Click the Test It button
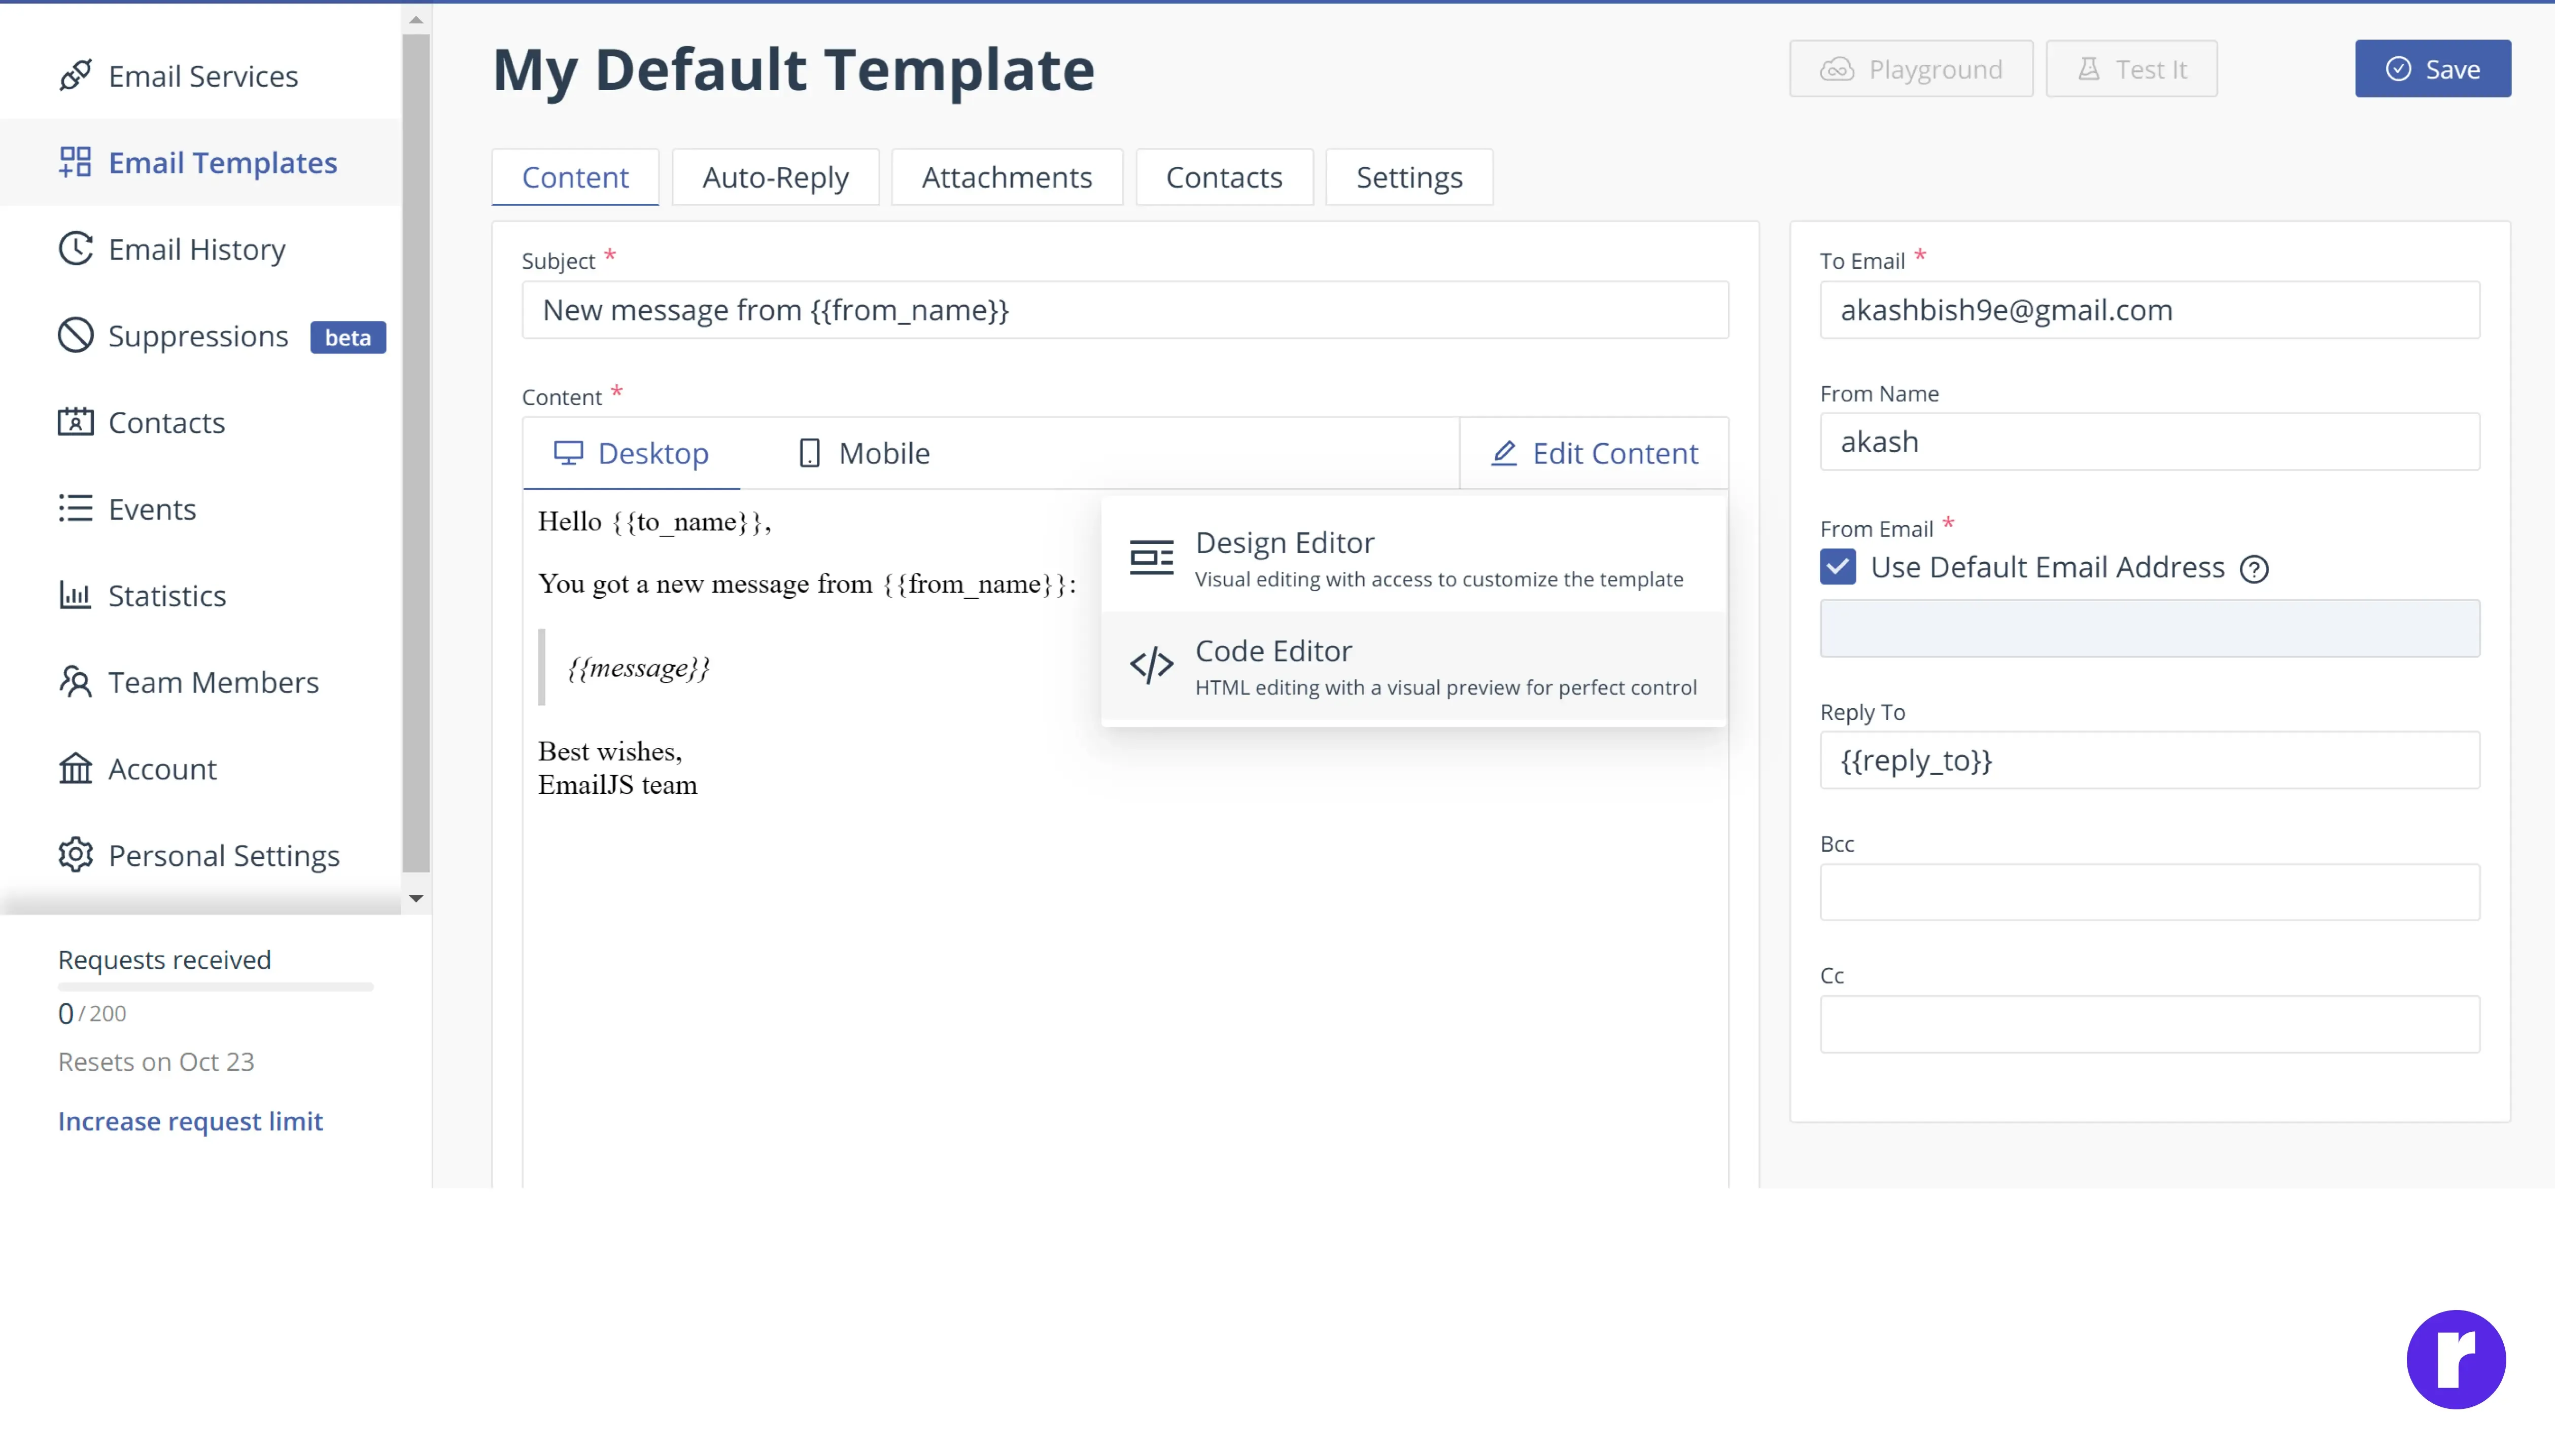This screenshot has width=2555, height=1456. [x=2131, y=69]
